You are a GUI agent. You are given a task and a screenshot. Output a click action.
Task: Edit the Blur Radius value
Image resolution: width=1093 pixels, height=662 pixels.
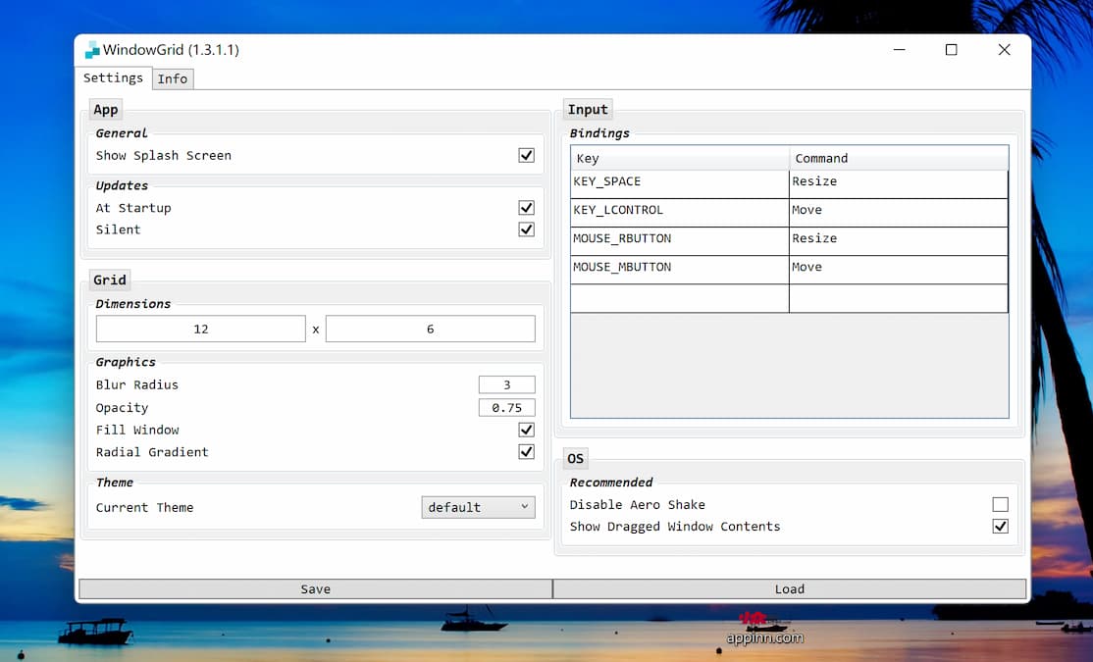(506, 384)
